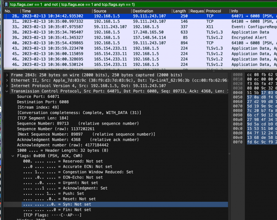This screenshot has width=277, height=220.
Task: Select the packet at 10:35:00.997332
Action: pos(140,22)
